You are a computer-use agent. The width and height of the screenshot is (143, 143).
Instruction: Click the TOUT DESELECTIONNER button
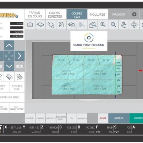17,108
